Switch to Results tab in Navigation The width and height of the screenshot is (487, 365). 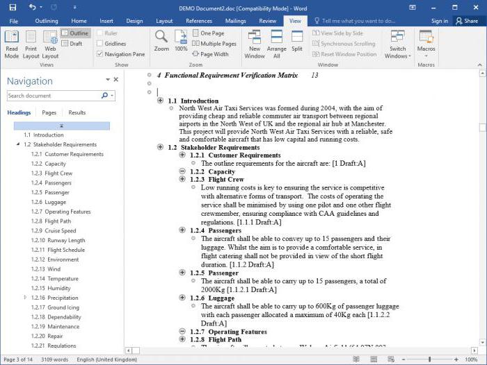click(77, 112)
